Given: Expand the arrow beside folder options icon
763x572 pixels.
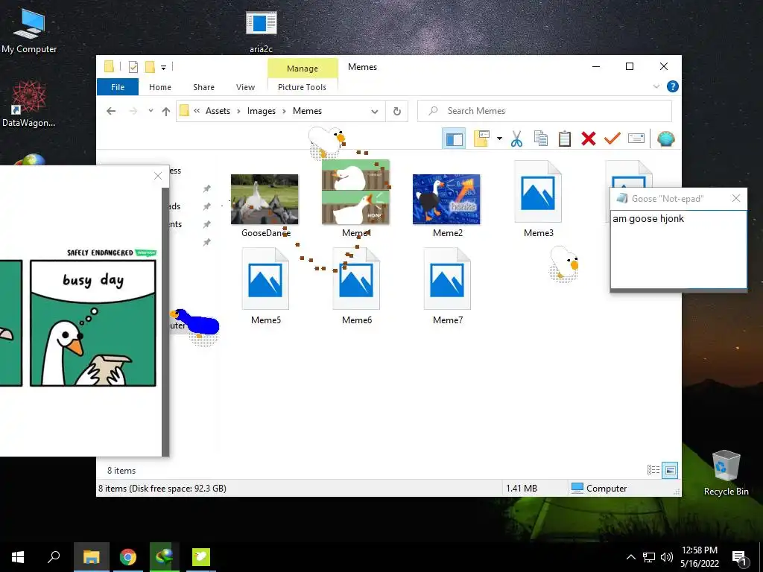Looking at the screenshot, I should coord(499,139).
